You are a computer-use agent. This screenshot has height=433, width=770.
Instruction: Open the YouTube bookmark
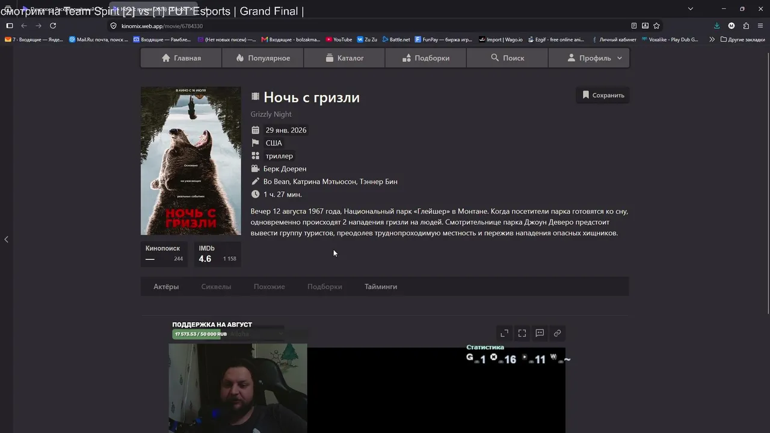339,40
